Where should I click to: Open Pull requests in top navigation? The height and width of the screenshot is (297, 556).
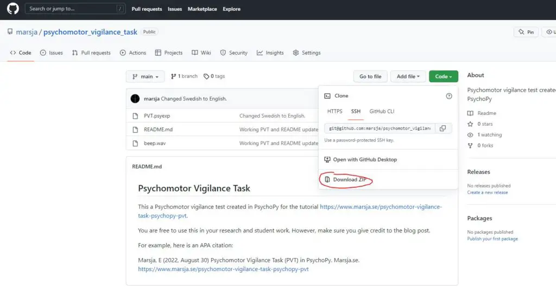(147, 9)
